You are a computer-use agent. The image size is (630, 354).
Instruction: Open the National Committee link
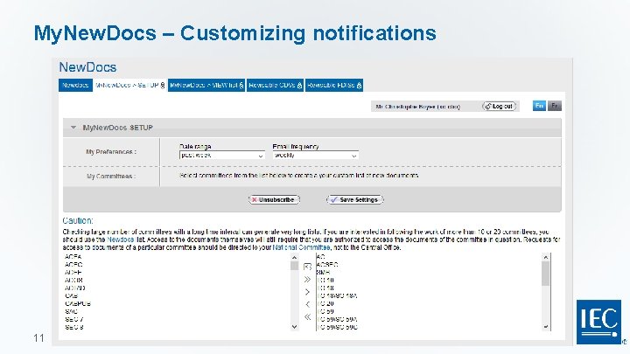click(x=301, y=247)
